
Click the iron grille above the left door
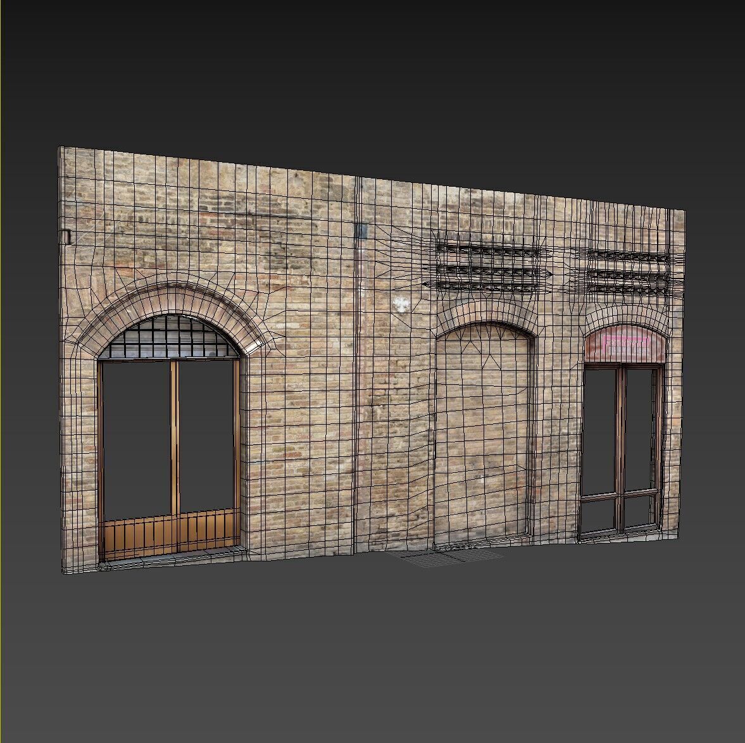pos(170,337)
